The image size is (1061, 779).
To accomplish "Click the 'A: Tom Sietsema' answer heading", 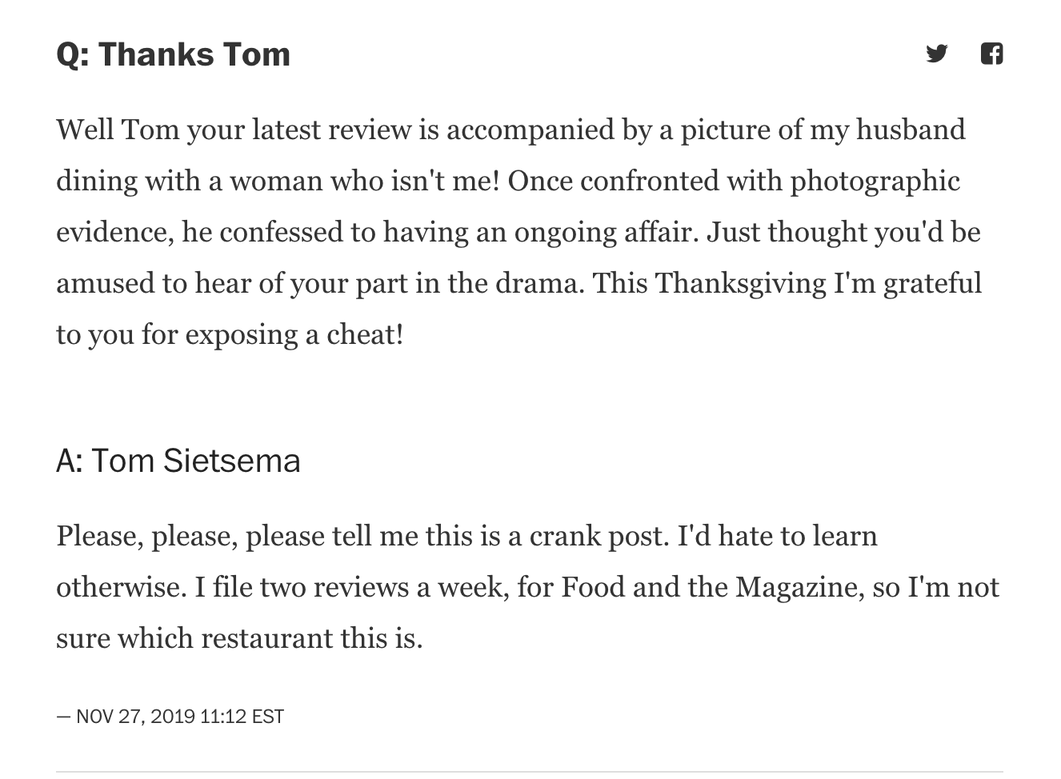I will (x=178, y=461).
